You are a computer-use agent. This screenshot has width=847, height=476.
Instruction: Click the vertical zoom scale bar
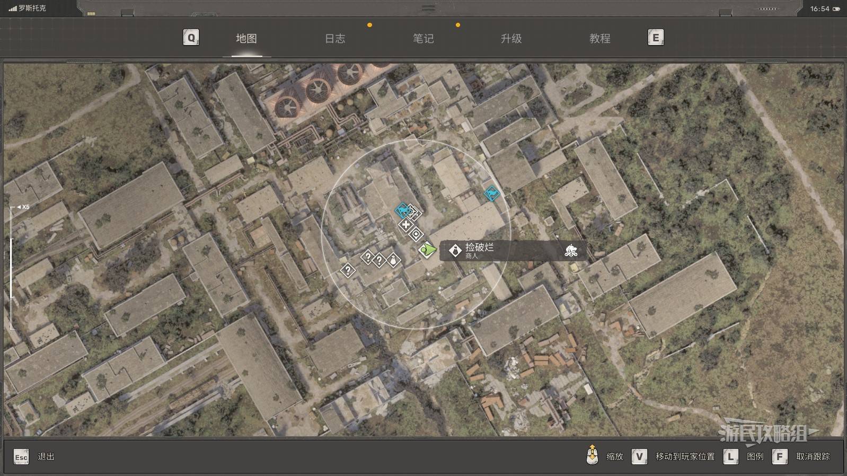click(12, 268)
